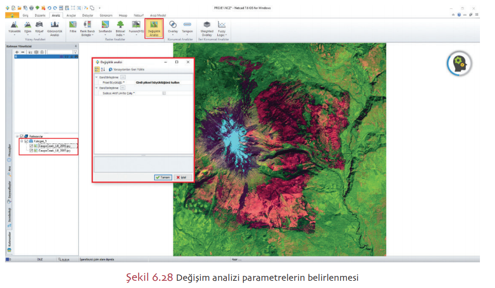Switch to the Araçlar ribbon tab
This screenshot has width=495, height=288.
71,16
